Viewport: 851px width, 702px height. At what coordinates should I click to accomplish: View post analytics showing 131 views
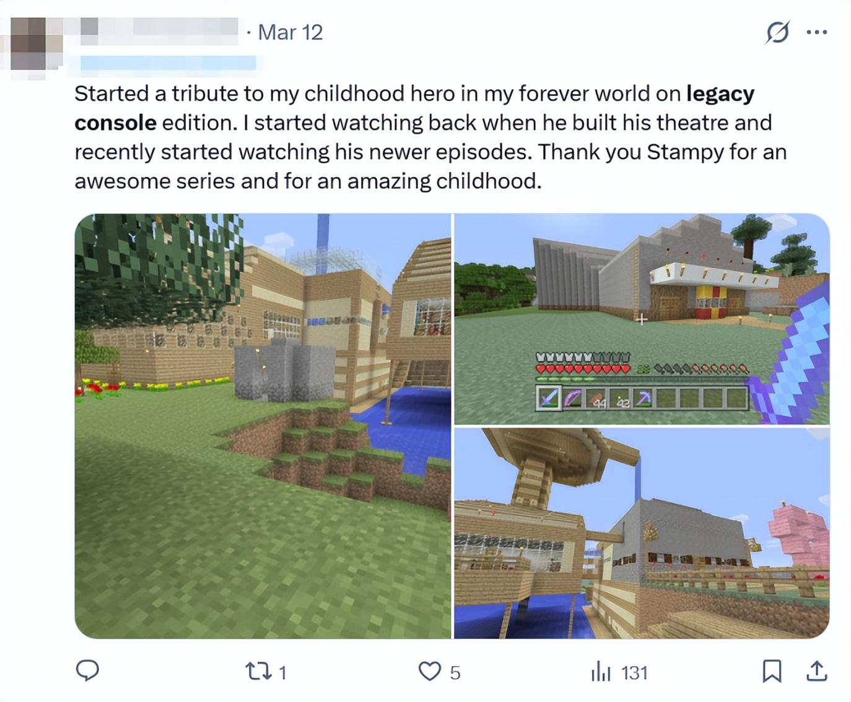click(x=619, y=672)
